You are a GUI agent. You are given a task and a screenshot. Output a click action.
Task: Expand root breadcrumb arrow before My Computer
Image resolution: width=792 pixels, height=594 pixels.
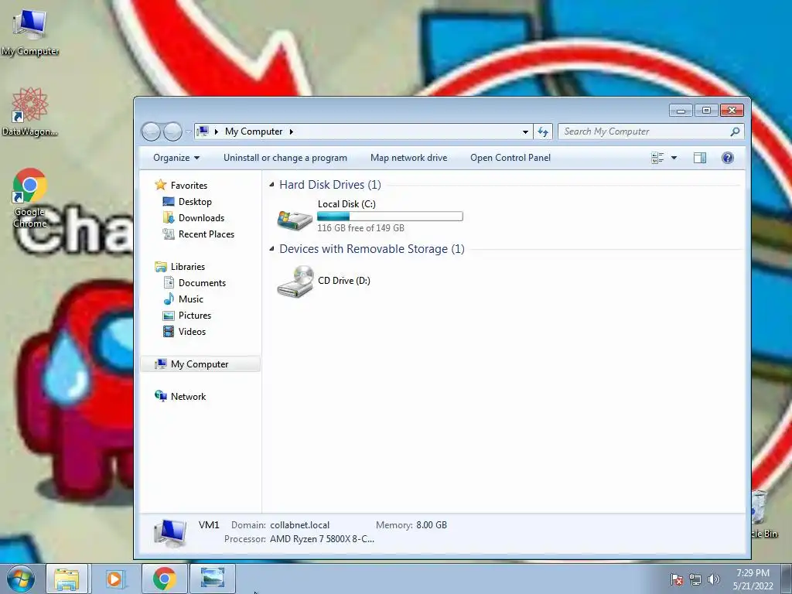click(x=217, y=131)
